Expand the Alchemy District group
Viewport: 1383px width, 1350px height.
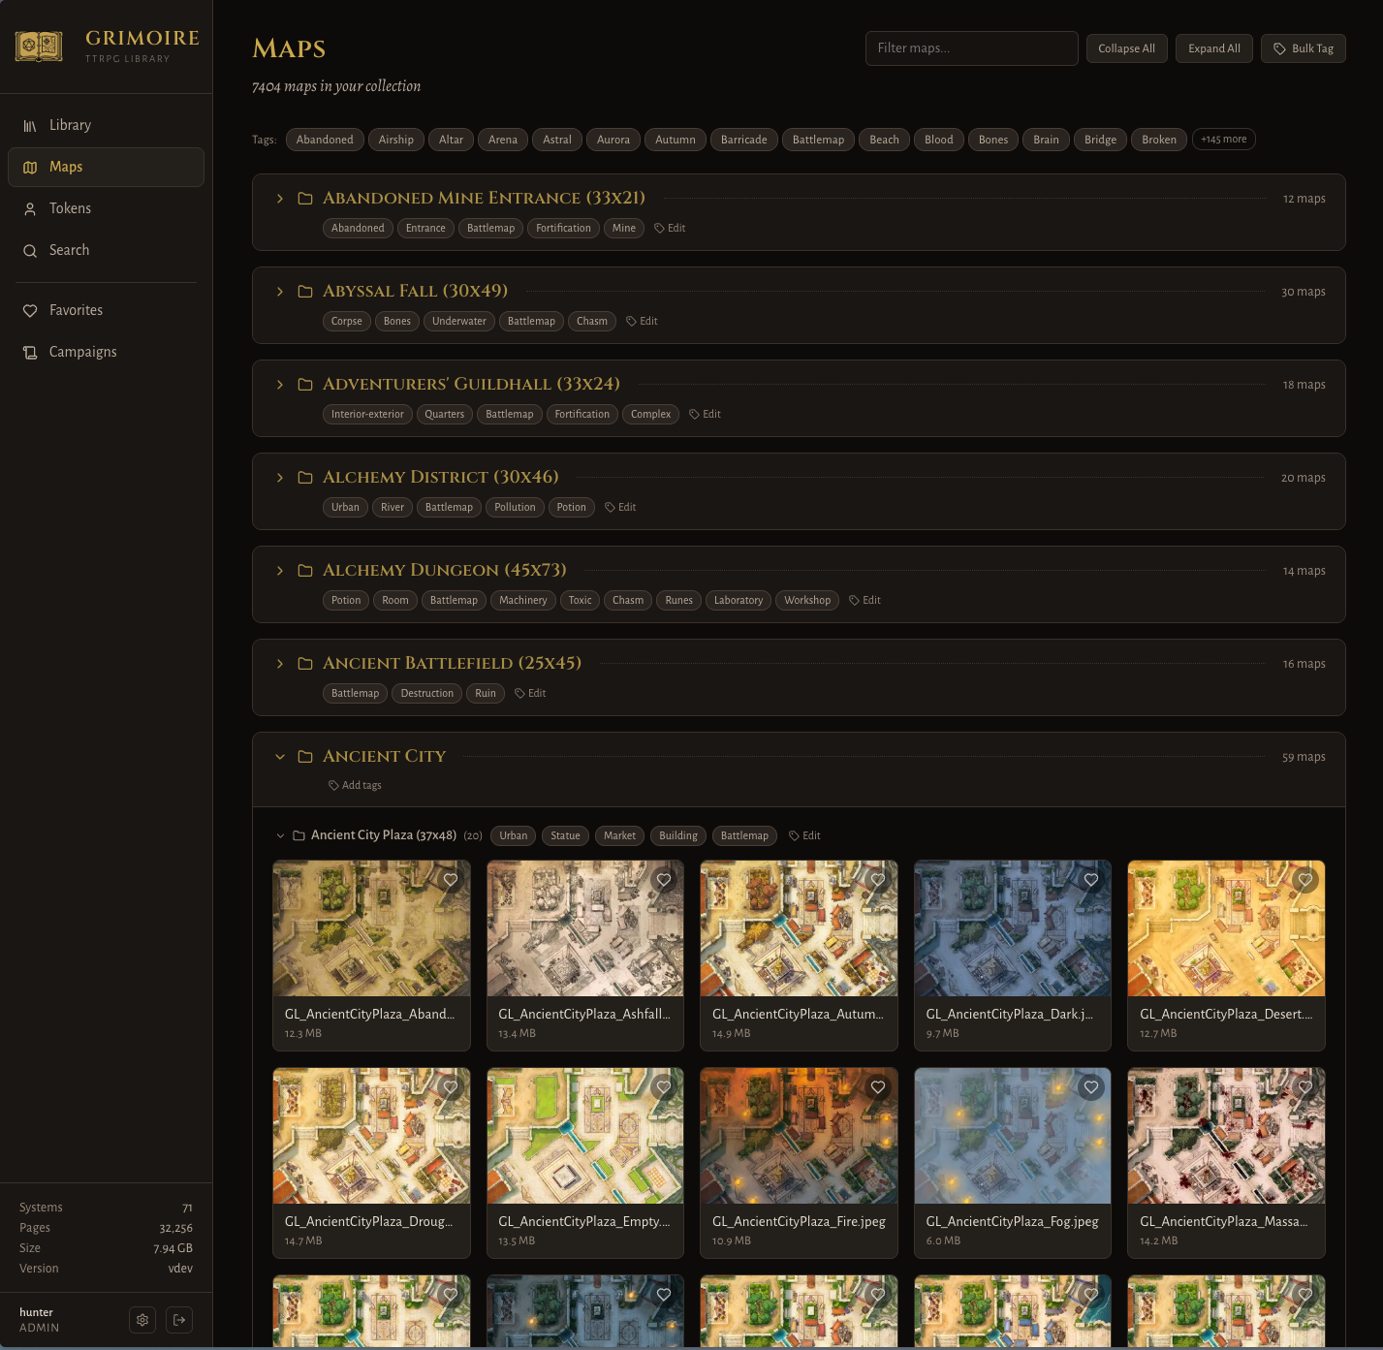pos(280,478)
